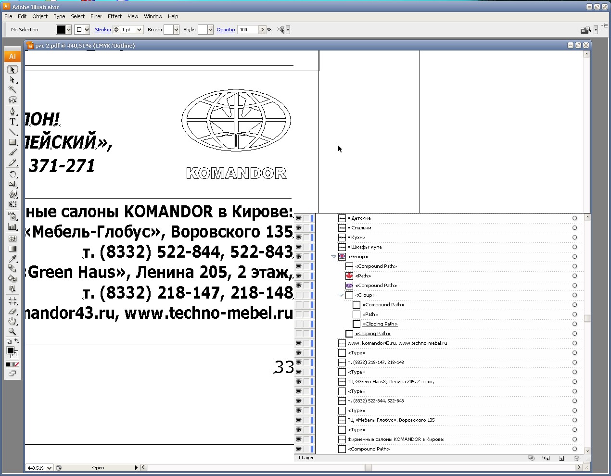Select the Eyedropper tool
Viewport: 611px width, 476px height.
pos(13,259)
